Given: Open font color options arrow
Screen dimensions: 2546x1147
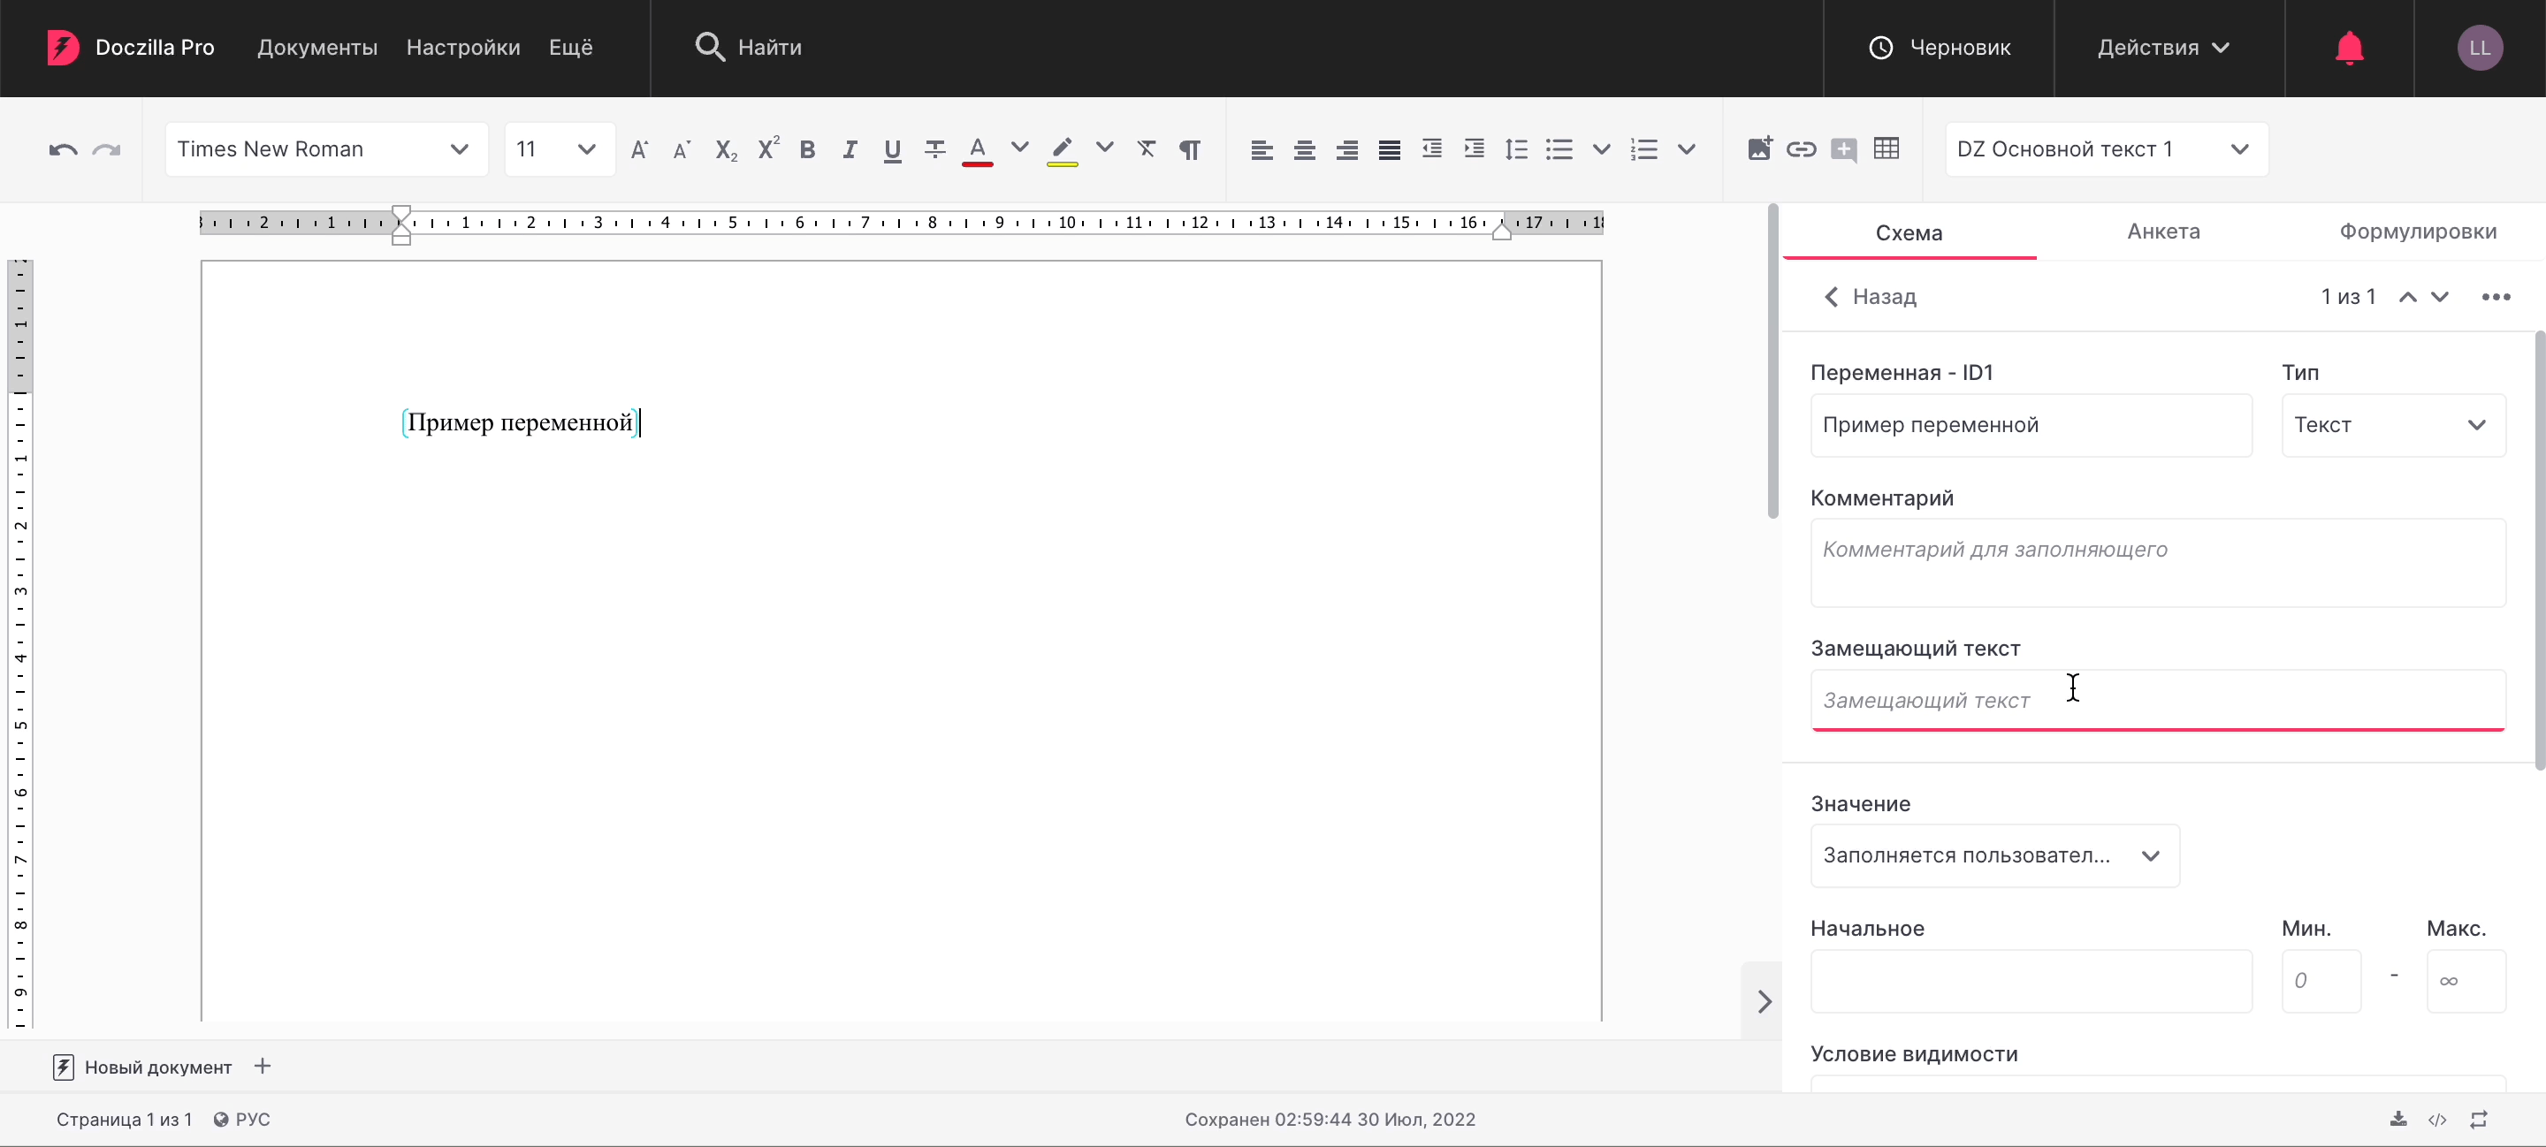Looking at the screenshot, I should click(x=1020, y=148).
